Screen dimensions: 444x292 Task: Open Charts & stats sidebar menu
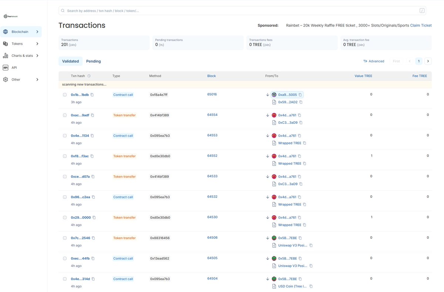coord(21,56)
